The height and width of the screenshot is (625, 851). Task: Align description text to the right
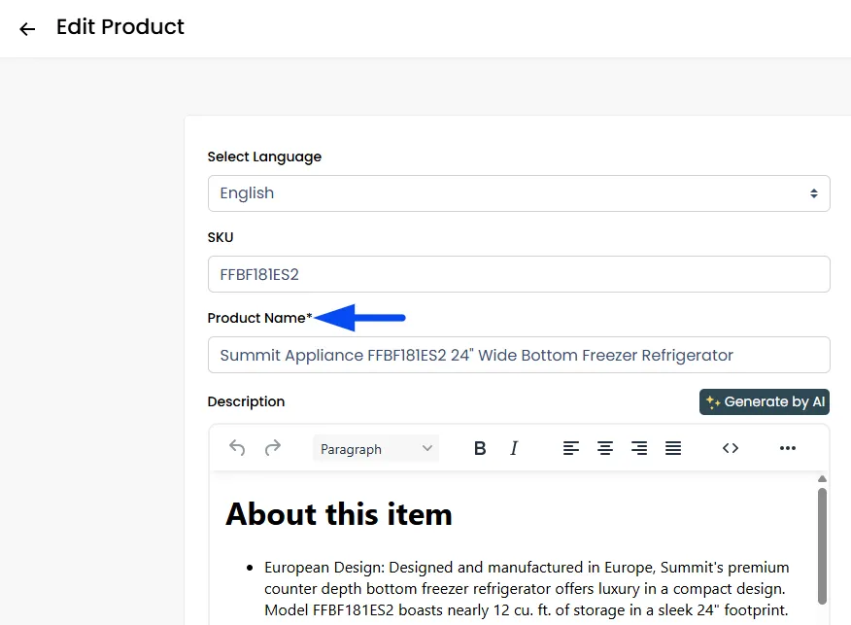(639, 448)
